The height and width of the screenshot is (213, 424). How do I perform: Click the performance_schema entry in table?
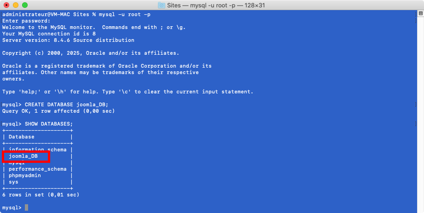click(x=37, y=169)
